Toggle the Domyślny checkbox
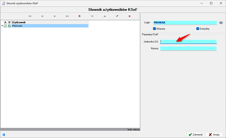 coord(198,29)
